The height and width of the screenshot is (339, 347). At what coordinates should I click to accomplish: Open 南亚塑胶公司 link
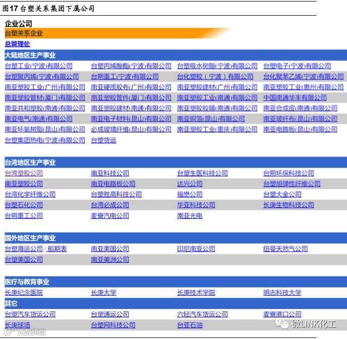point(24,184)
